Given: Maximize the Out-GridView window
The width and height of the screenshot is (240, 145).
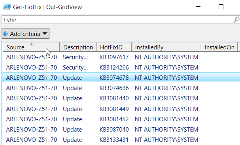Looking at the screenshot, I should pos(221,7).
